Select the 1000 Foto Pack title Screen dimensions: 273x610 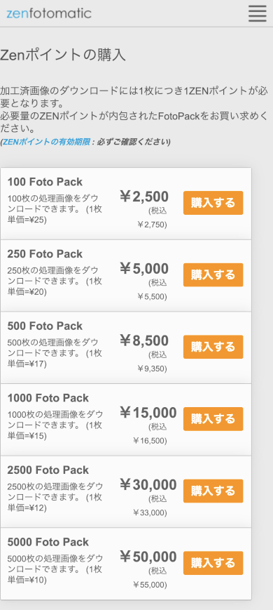(48, 398)
